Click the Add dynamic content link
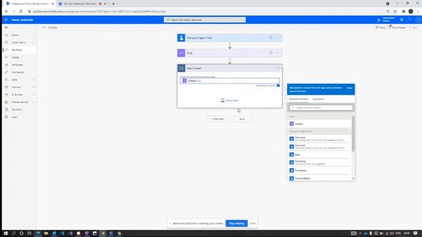Viewport: 422px width, 237px height. 266,86
